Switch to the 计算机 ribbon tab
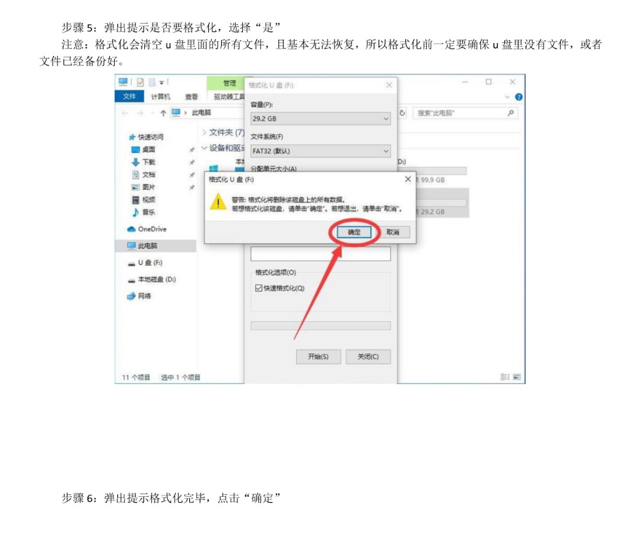The image size is (641, 534). point(160,97)
